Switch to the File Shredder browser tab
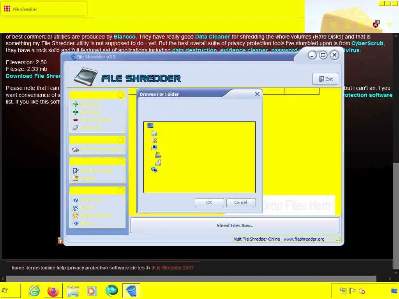Screen dimensions: 399x299 coord(44,9)
